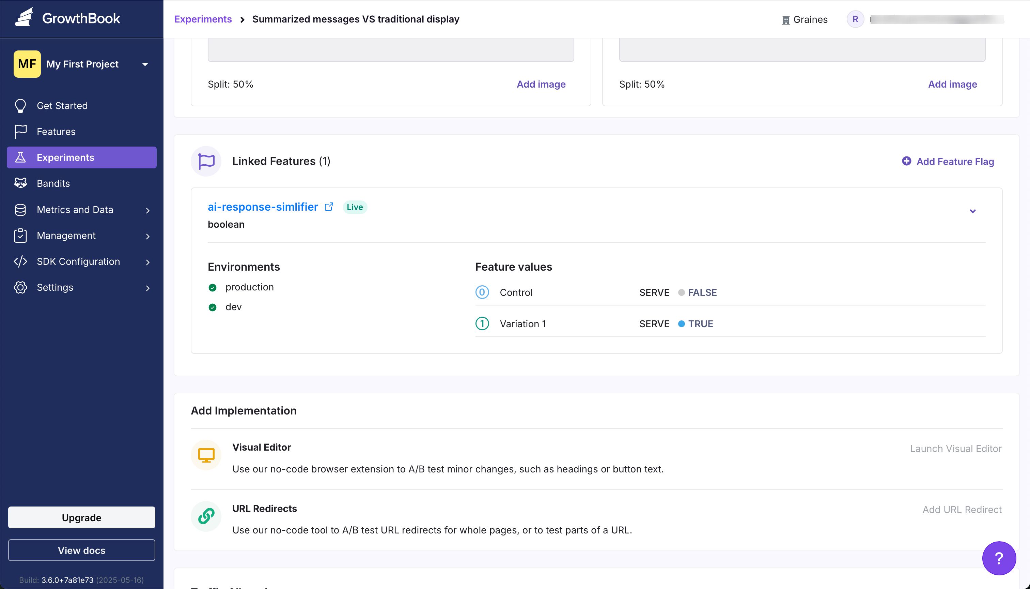Click the blue TRUE value dot
Image resolution: width=1030 pixels, height=589 pixels.
coord(682,324)
